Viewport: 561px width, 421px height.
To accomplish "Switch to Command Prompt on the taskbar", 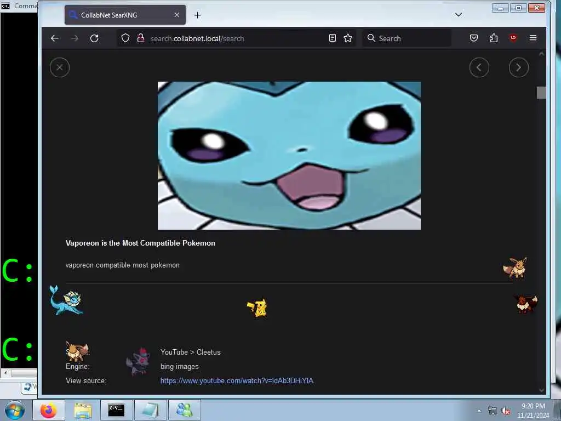I will 116,410.
